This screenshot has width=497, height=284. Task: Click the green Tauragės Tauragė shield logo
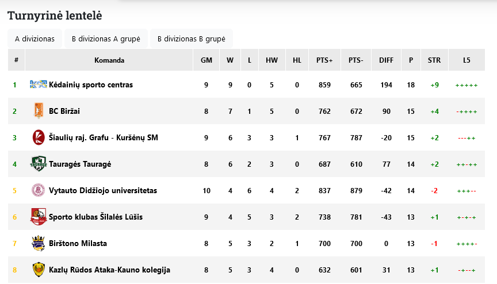coord(39,164)
